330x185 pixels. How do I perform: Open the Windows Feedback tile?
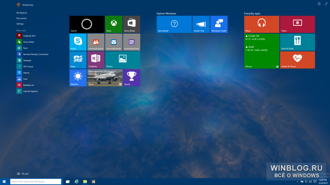pyautogui.click(x=219, y=24)
